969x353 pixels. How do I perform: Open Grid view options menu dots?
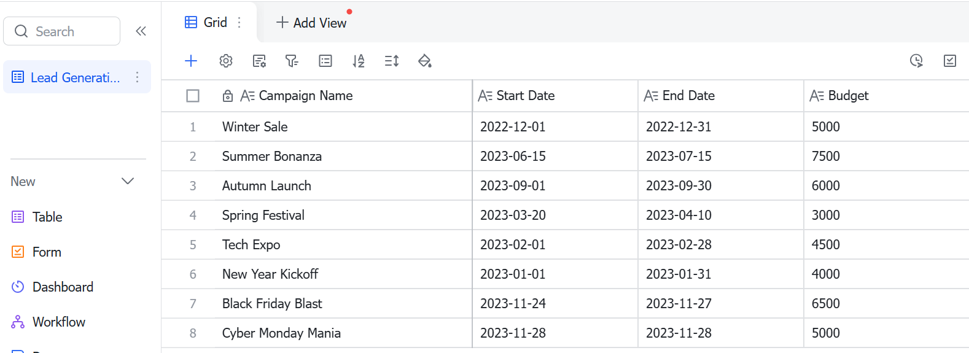(x=239, y=22)
